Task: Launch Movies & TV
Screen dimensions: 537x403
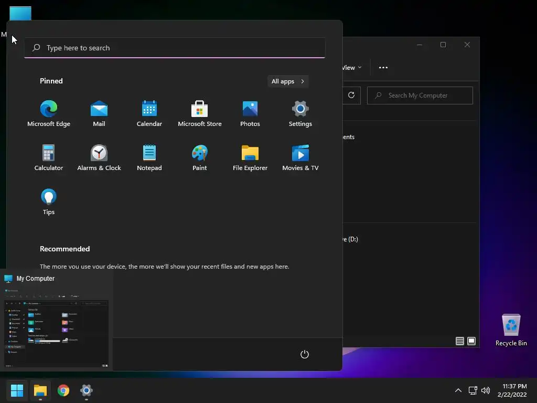Action: 300,157
